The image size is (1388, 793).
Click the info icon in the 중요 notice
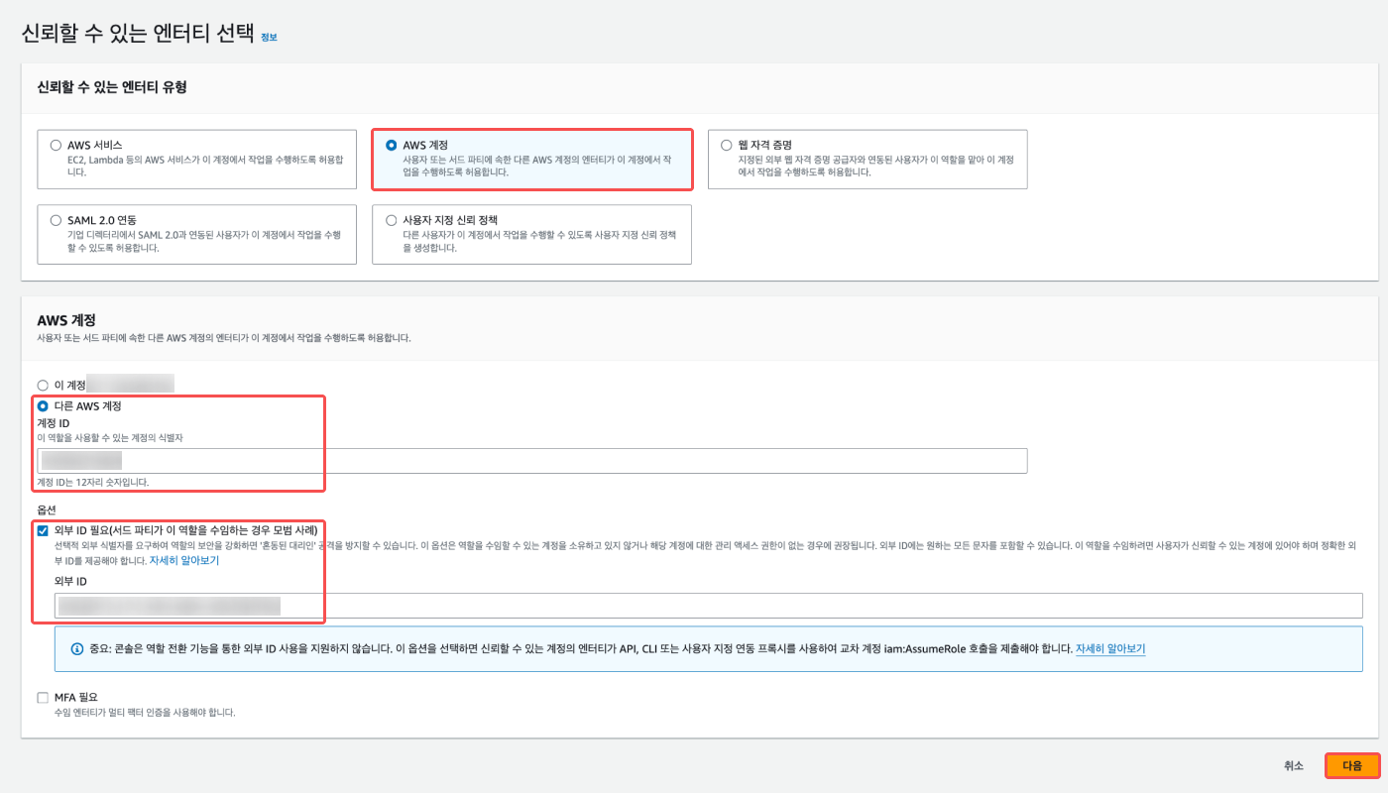(x=76, y=649)
